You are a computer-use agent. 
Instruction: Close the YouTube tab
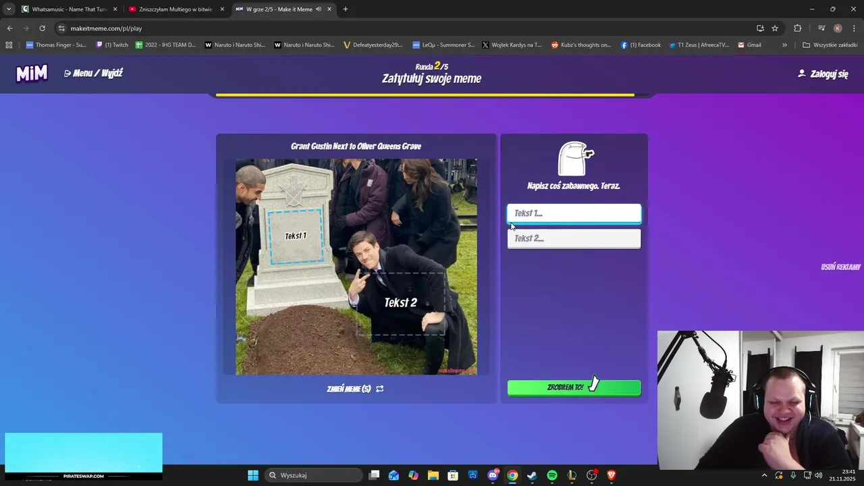(222, 9)
